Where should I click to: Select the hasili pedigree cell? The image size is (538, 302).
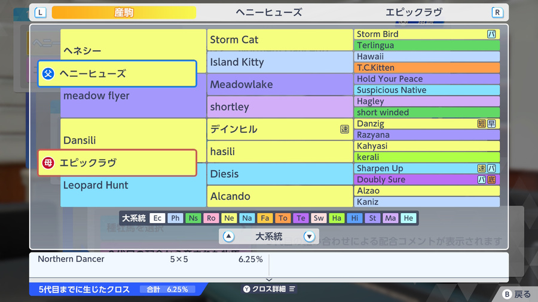280,152
